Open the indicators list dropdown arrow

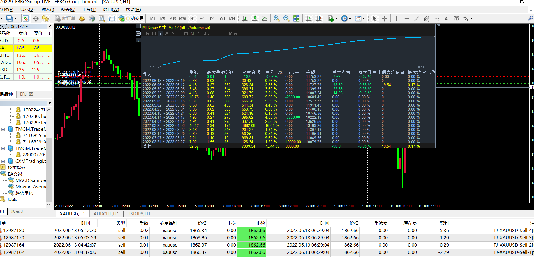click(336, 19)
